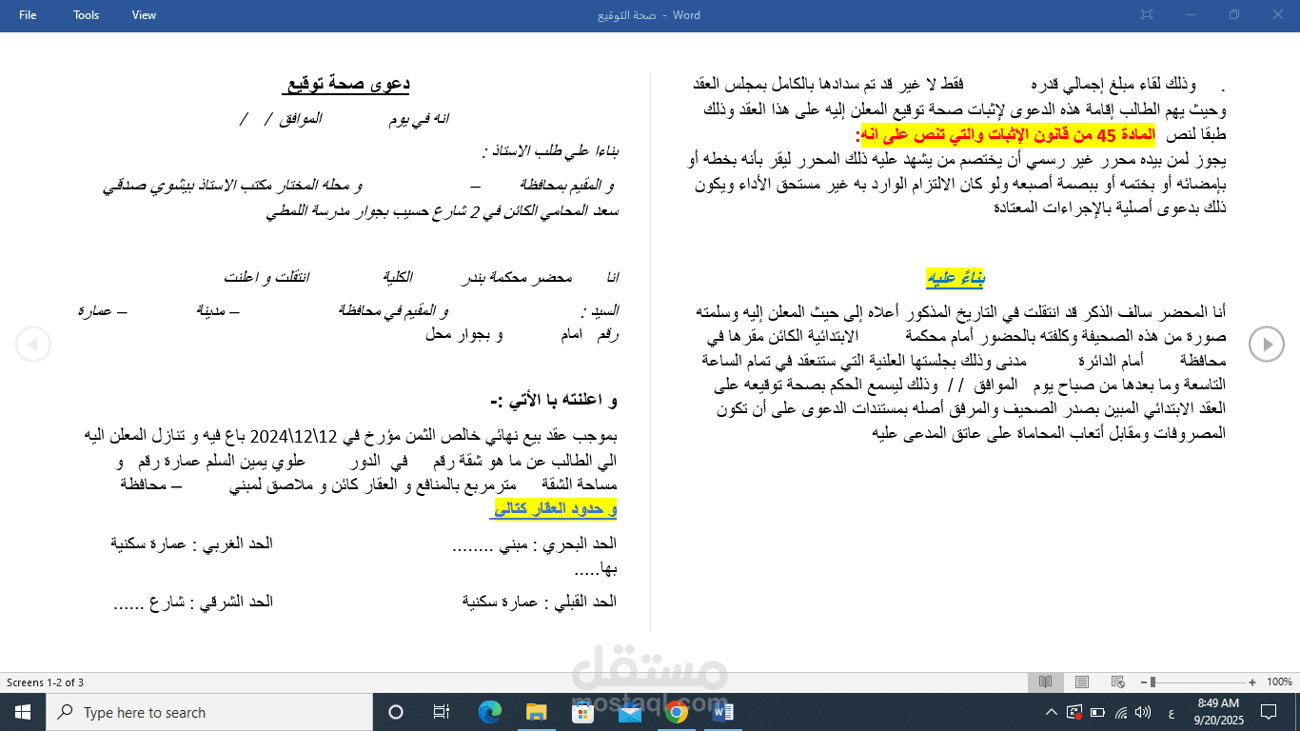Adjust the zoom slider handle
This screenshot has width=1300, height=731.
(x=1152, y=682)
